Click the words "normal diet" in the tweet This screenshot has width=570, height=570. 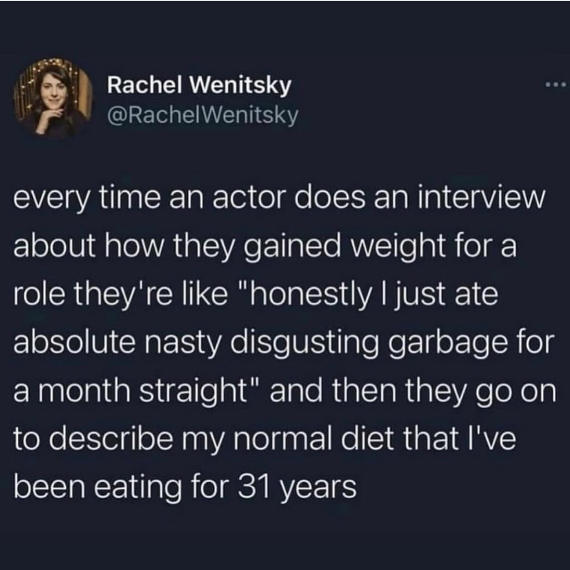[314, 438]
